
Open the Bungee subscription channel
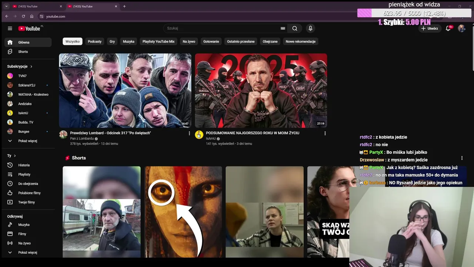click(x=28, y=131)
